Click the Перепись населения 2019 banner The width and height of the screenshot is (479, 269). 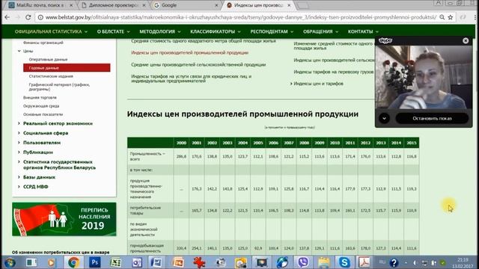64,219
